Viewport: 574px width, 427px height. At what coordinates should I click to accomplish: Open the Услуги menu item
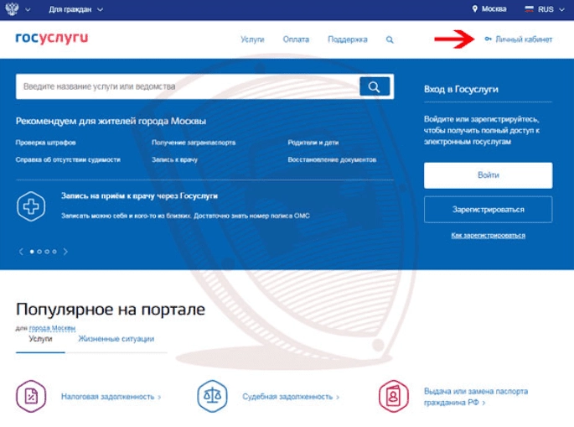[x=252, y=39]
